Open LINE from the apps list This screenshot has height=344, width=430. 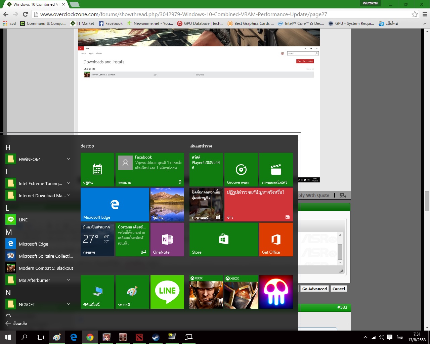[x=39, y=220]
